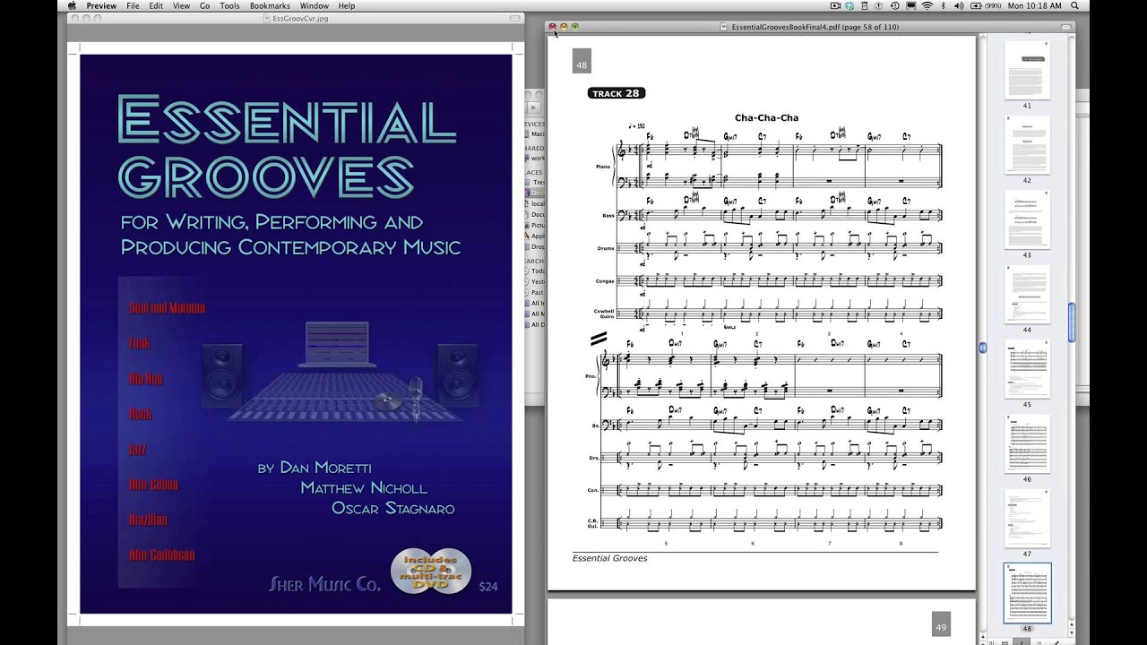Click the Dropbox-style box icon in menu bar
Viewport: 1147px width, 645px height.
coord(849,5)
